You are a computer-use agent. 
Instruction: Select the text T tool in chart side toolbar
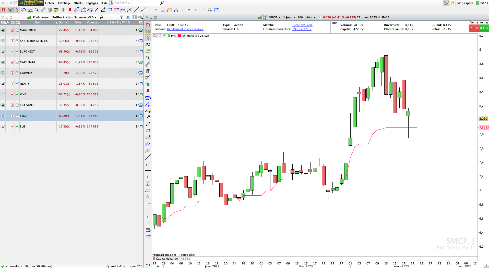coord(148,184)
